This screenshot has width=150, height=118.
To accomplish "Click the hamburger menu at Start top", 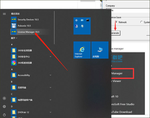I will pyautogui.click(x=4, y=14).
